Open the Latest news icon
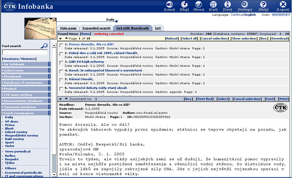Image resolution: width=292 pixels, height=178 pixels. pos(169,4)
